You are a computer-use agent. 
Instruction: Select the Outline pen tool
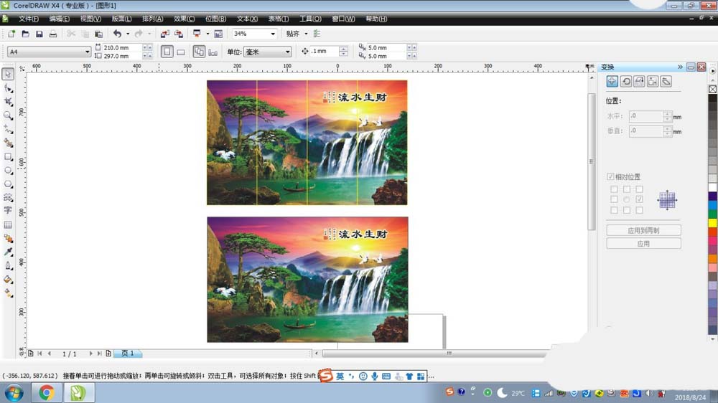click(x=8, y=266)
